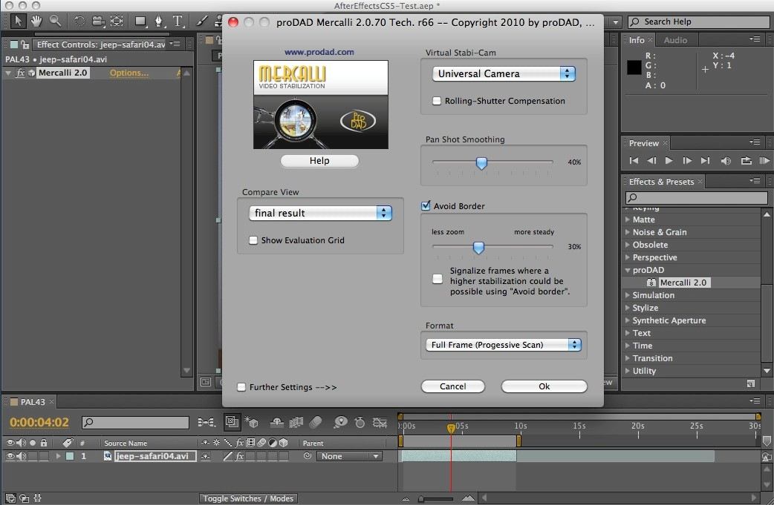
Task: Select the PAL43 timeline tab
Action: [x=33, y=402]
